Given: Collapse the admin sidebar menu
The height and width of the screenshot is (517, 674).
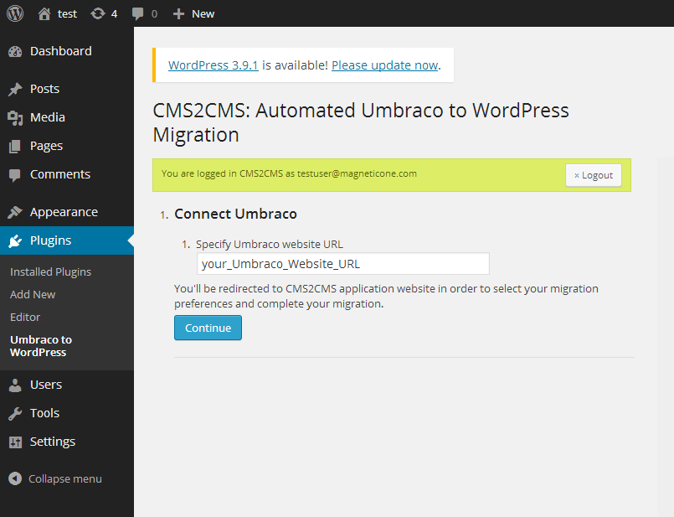Looking at the screenshot, I should pos(55,478).
